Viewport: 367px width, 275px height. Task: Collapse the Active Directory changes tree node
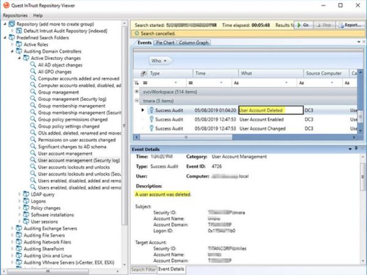(19, 58)
